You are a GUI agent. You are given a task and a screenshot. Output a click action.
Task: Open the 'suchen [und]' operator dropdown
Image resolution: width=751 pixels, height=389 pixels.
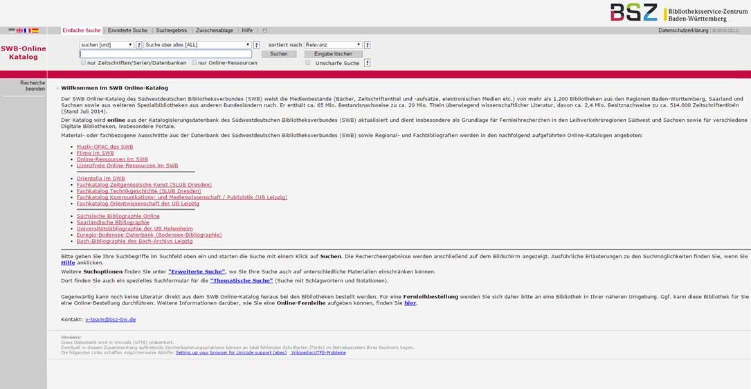[x=107, y=45]
